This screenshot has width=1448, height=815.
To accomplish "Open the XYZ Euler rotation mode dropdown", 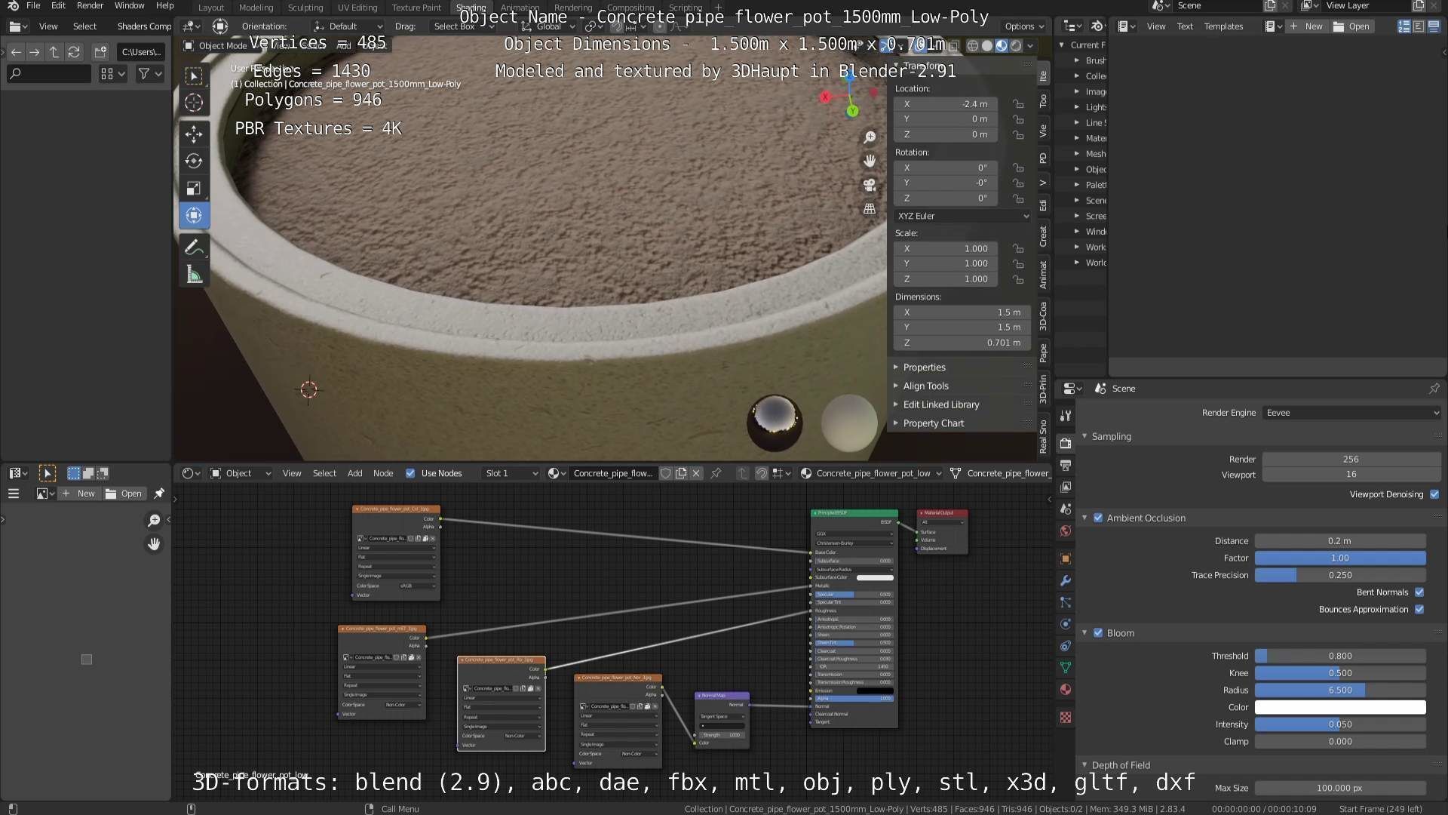I will tap(962, 216).
